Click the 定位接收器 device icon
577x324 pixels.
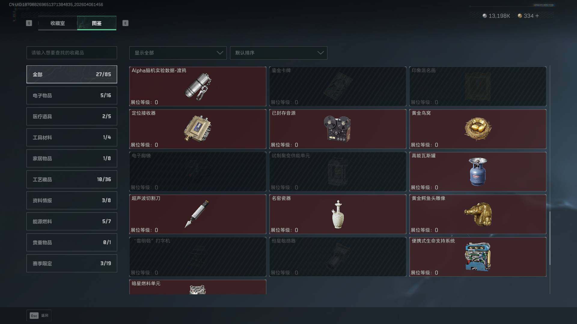pyautogui.click(x=198, y=129)
